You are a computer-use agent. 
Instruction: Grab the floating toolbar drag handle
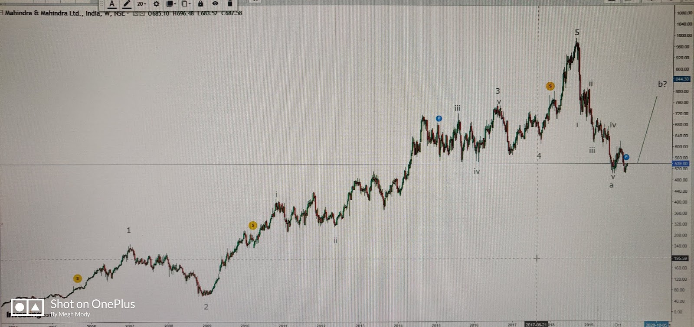pos(102,4)
